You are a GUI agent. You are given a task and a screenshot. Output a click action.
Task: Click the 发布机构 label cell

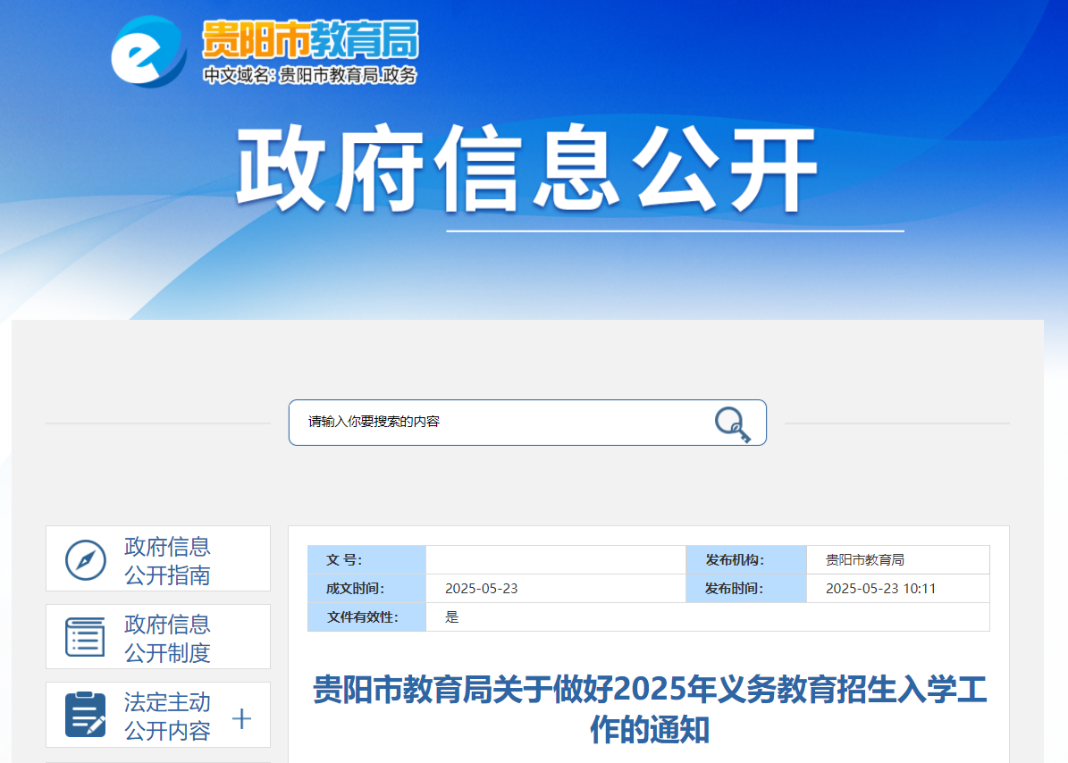(x=735, y=560)
